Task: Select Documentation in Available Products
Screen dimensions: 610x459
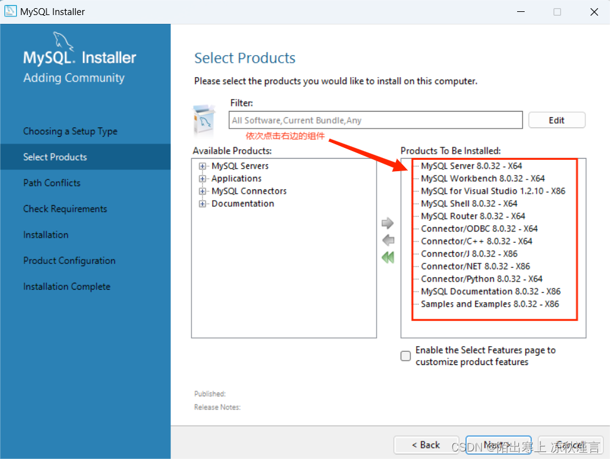Action: point(243,203)
